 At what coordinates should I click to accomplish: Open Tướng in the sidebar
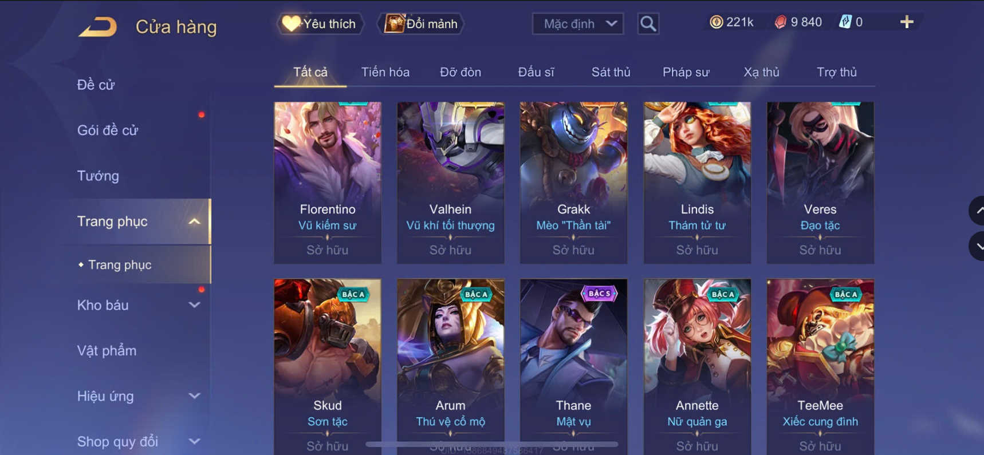(x=98, y=176)
